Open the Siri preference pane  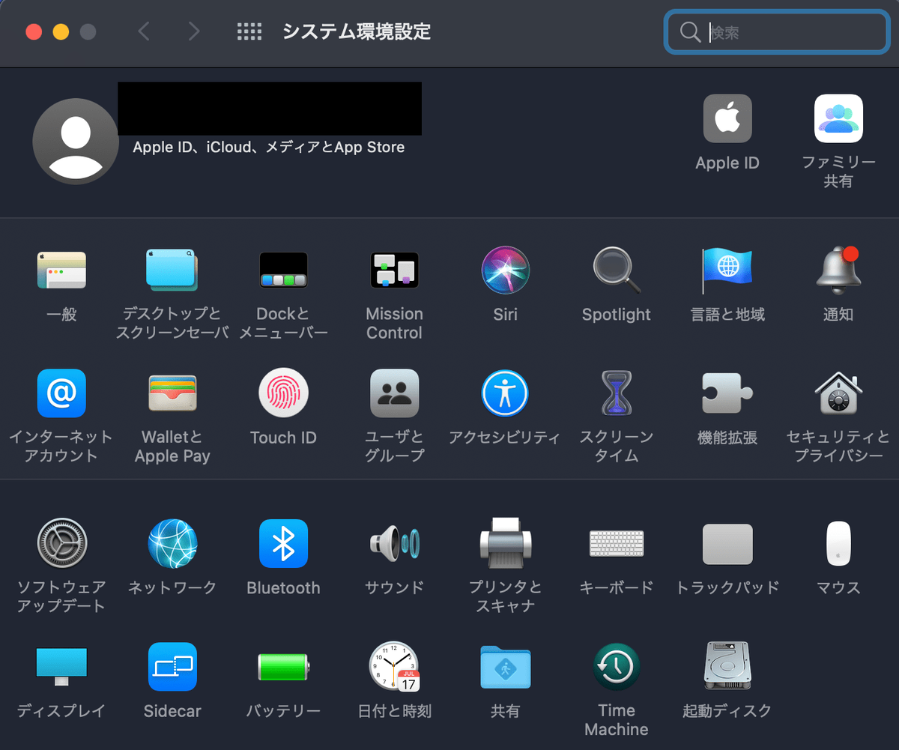[x=505, y=270]
